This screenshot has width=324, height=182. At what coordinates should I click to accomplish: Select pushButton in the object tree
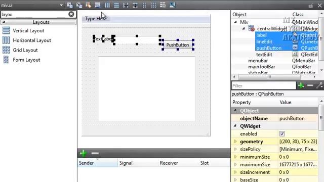click(x=269, y=48)
